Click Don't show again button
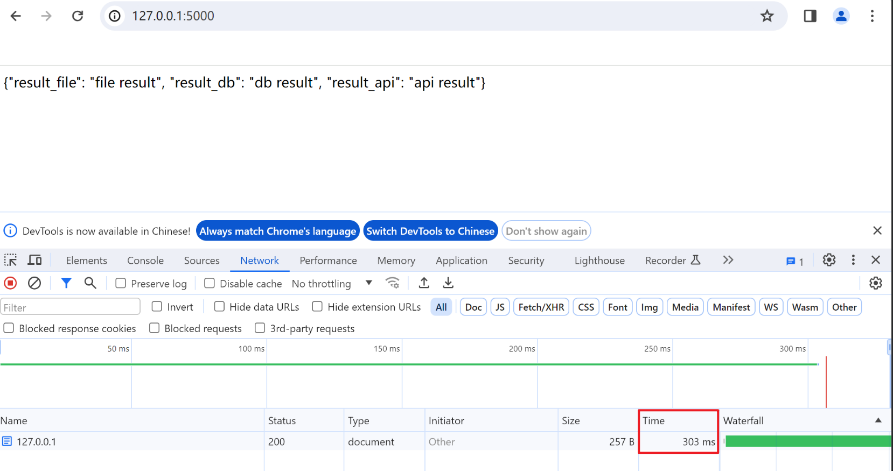Screen dimensions: 893x471 coord(546,231)
